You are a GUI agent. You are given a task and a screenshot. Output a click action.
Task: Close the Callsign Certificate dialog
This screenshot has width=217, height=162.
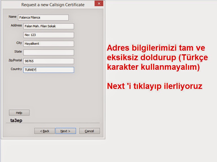tap(99, 3)
